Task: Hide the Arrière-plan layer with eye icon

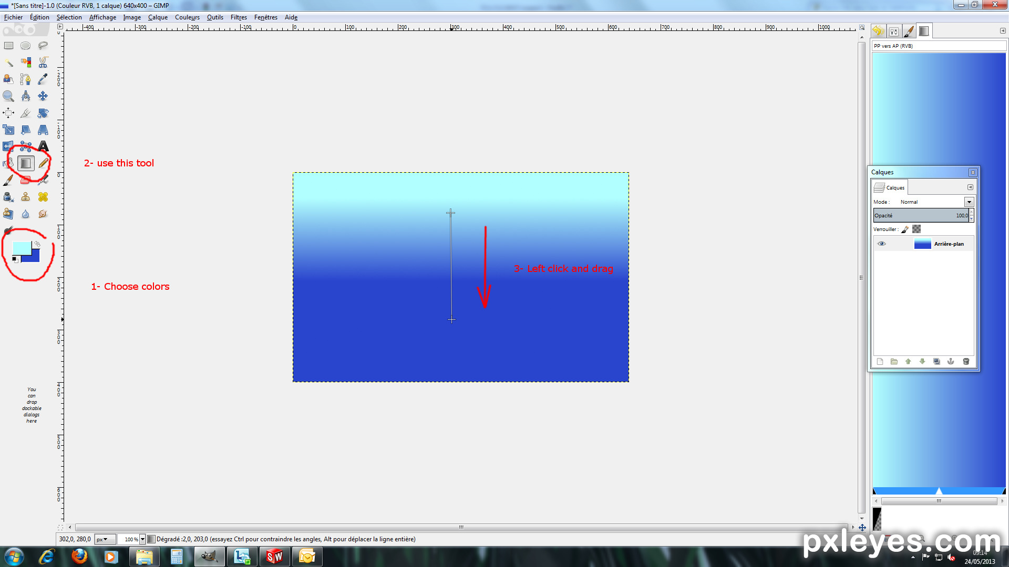Action: [x=881, y=244]
